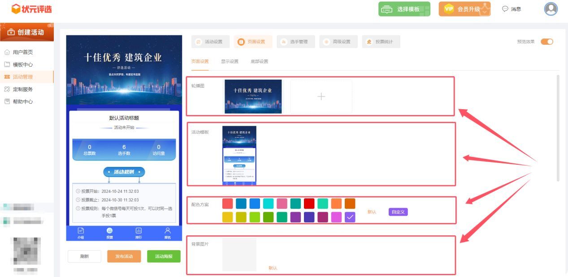Image resolution: width=568 pixels, height=277 pixels.
Task: Click the existing 轮播图 carousel image thumbnail
Action: [253, 96]
